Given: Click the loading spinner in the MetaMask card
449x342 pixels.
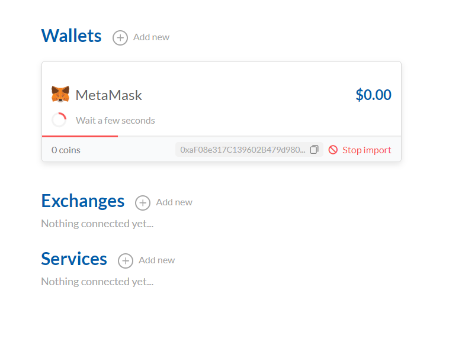Looking at the screenshot, I should point(59,120).
